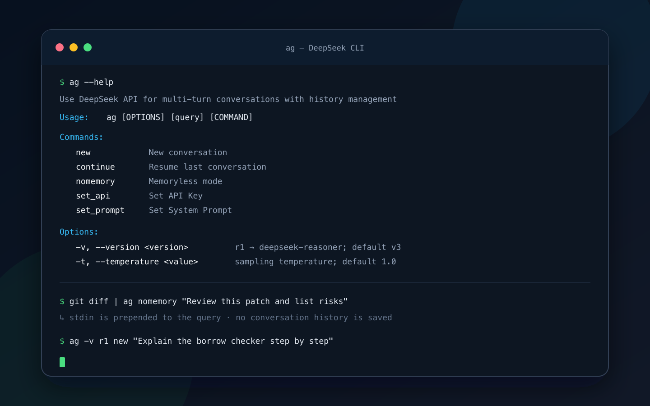Click the 'set_prompt' command name
The height and width of the screenshot is (406, 650).
pos(100,210)
